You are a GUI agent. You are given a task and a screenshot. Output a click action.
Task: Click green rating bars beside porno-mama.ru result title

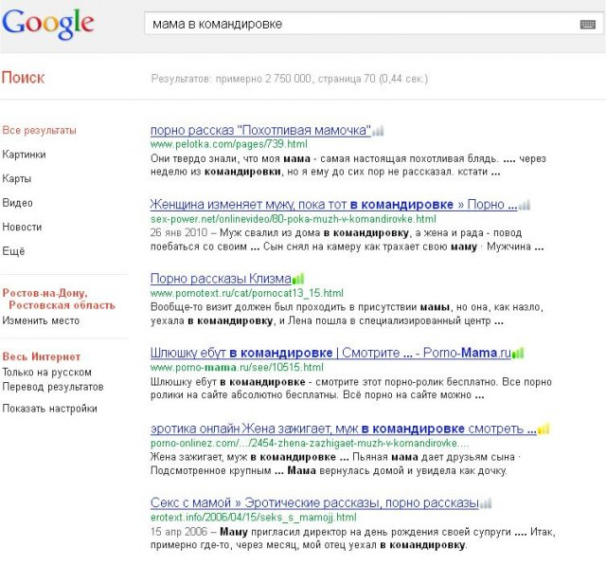click(518, 354)
